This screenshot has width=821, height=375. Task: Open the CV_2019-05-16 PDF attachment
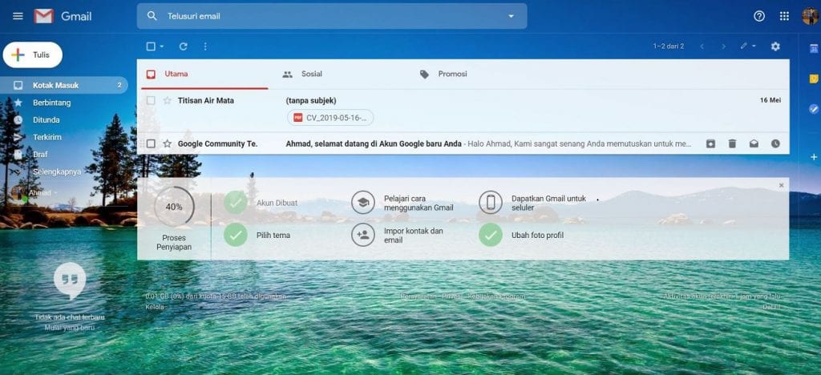[330, 118]
